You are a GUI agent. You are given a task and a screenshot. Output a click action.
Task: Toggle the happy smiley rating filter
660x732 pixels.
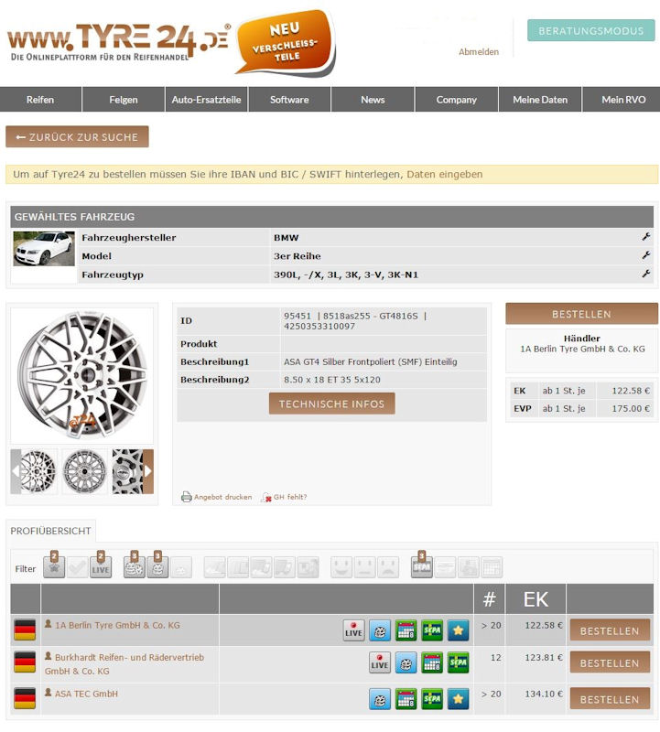click(x=341, y=567)
